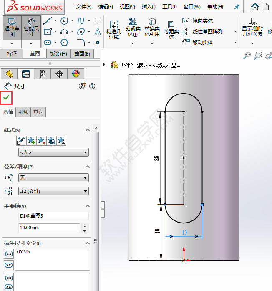Select the Smart Dimension (智能尺寸) tool
272x291 pixels.
pyautogui.click(x=31, y=28)
